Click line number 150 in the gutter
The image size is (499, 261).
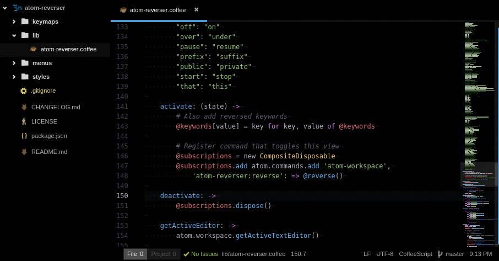122,196
